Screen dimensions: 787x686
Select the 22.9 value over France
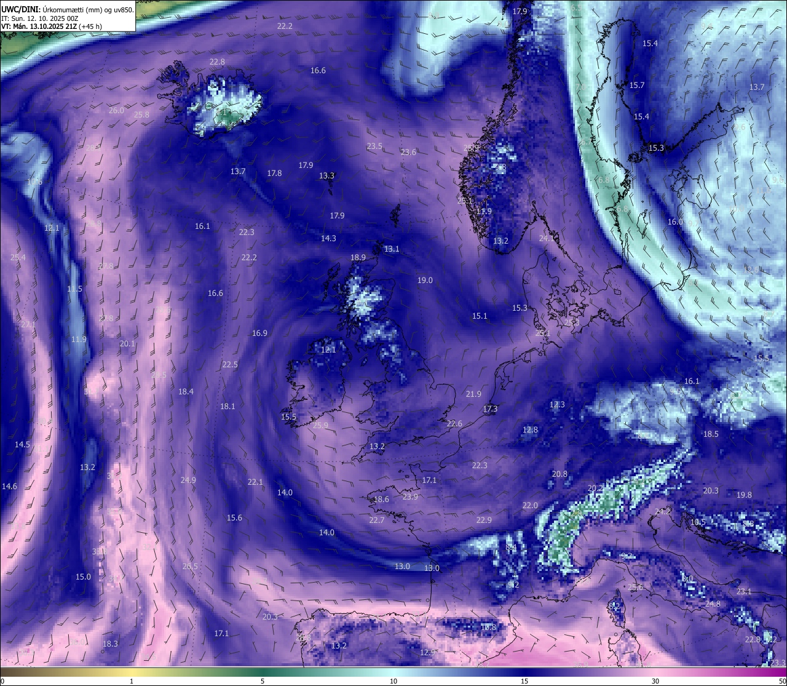point(484,520)
